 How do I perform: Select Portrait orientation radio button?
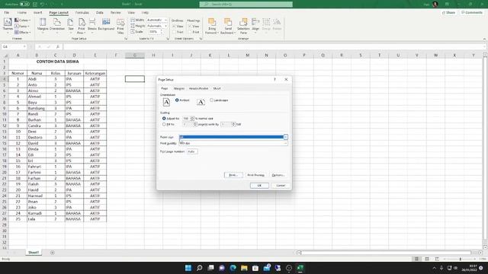click(177, 100)
